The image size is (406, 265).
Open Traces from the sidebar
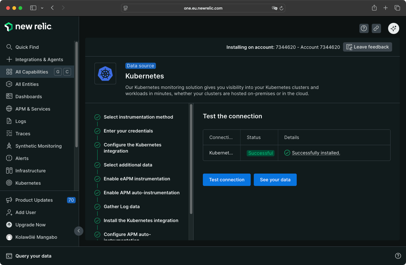tap(23, 133)
